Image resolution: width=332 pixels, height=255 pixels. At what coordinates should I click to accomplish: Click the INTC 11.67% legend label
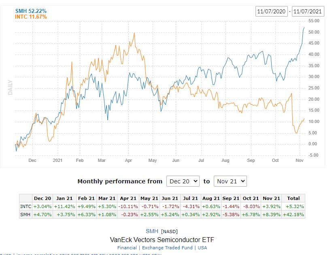[31, 17]
